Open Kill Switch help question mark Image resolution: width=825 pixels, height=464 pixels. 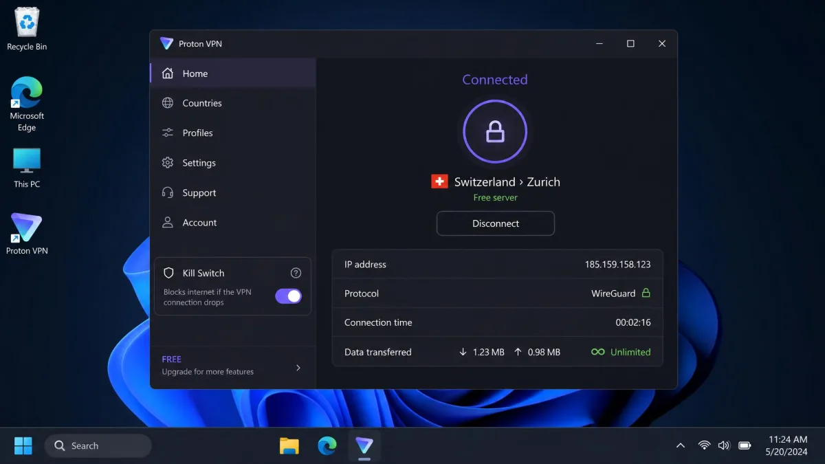[x=296, y=273]
